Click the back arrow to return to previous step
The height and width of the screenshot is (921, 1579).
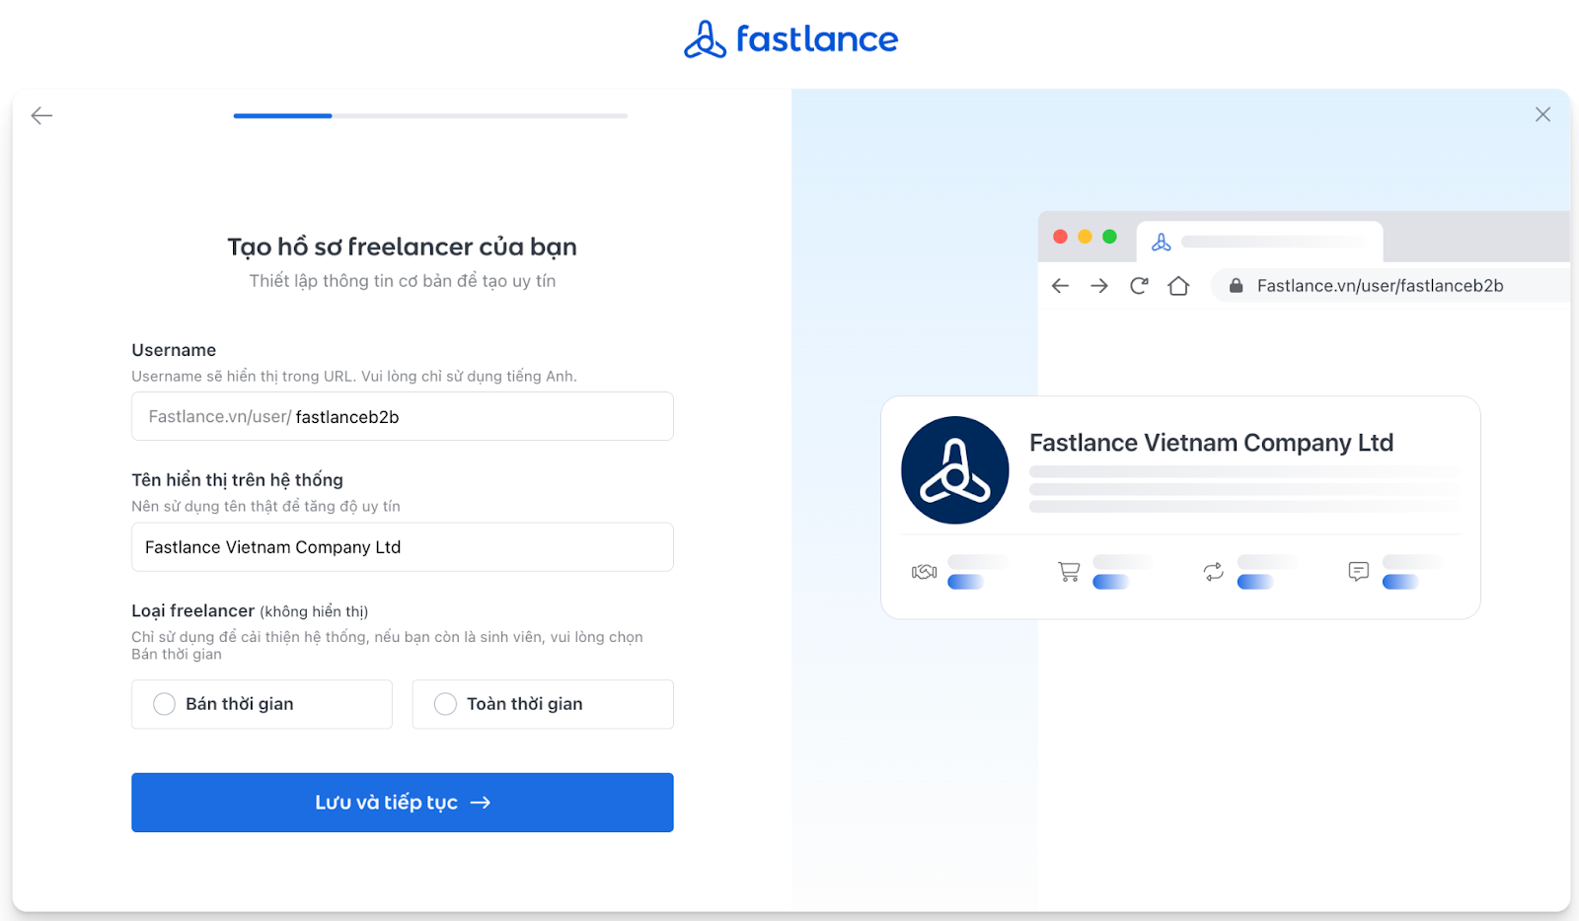coord(41,115)
